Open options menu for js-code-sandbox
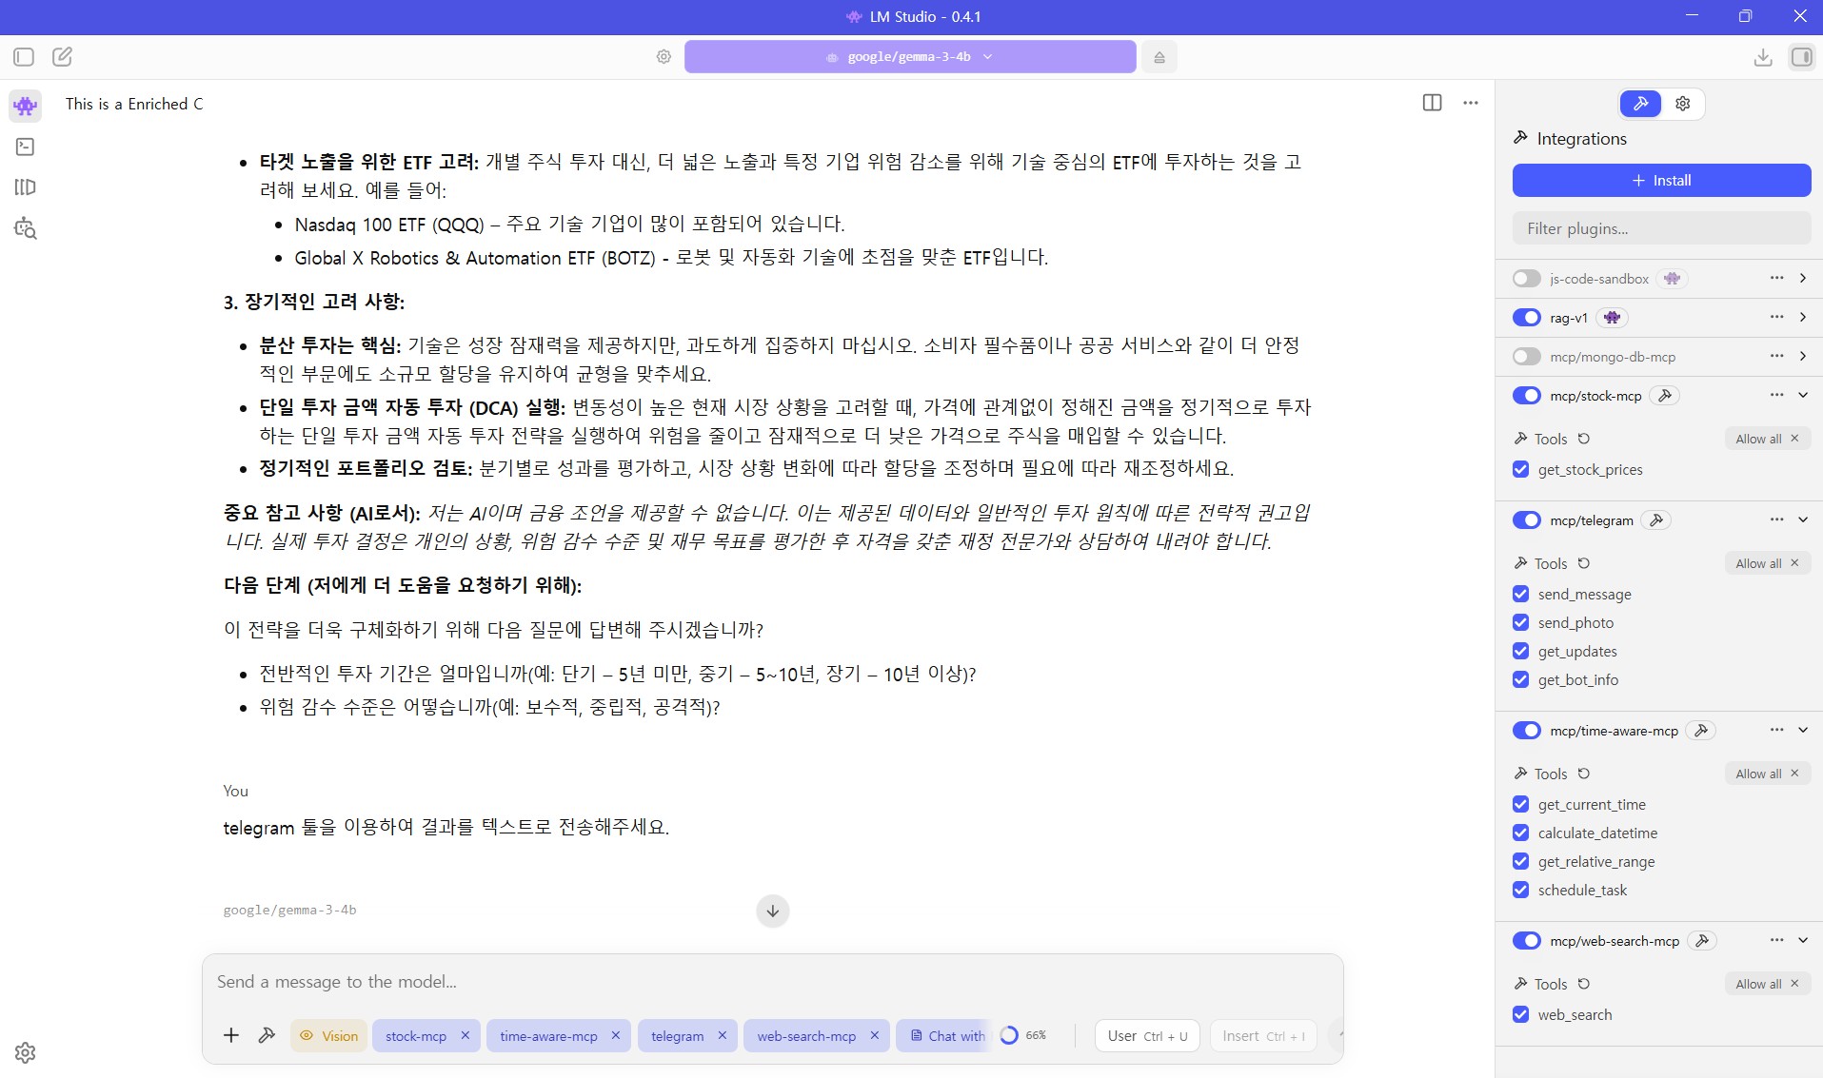The width and height of the screenshot is (1823, 1078). pos(1776,278)
